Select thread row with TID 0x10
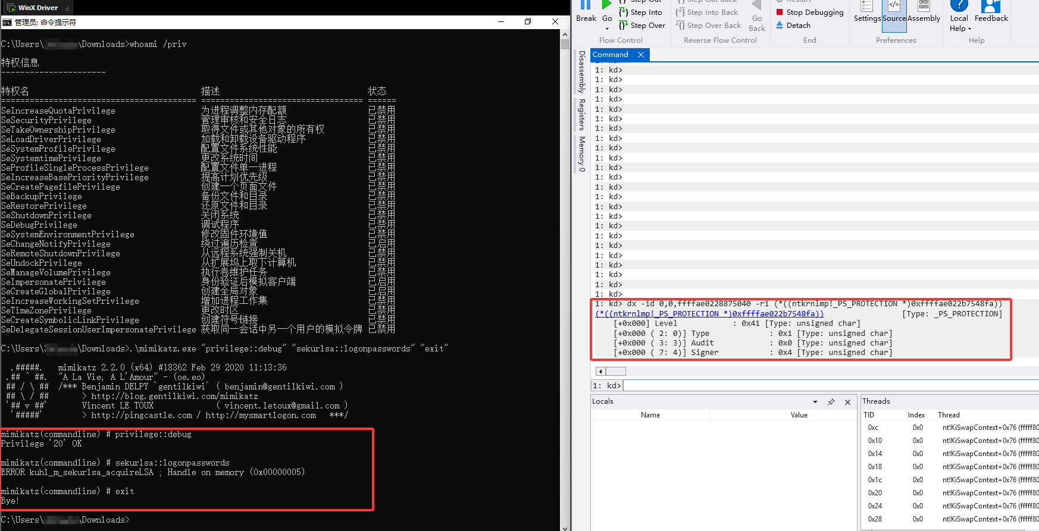 point(950,441)
